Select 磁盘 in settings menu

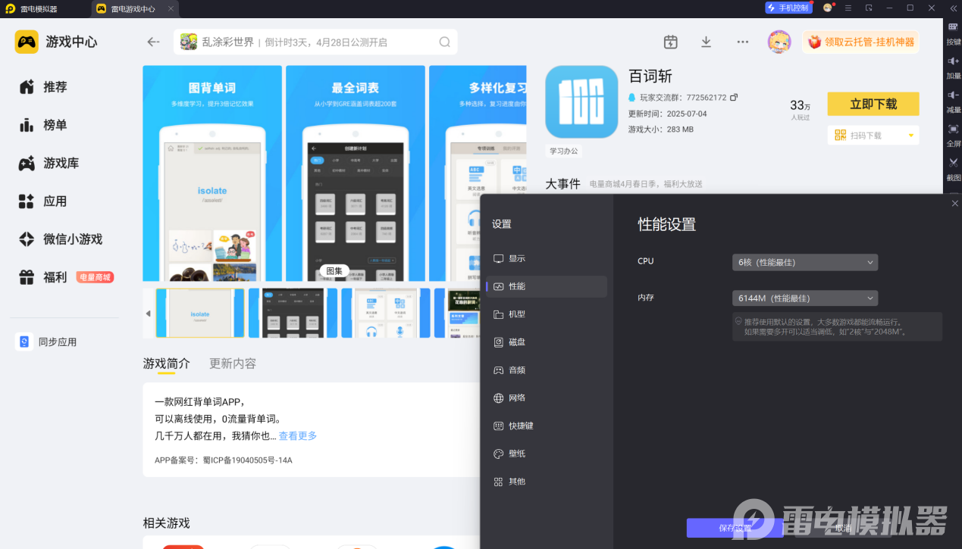click(x=546, y=342)
